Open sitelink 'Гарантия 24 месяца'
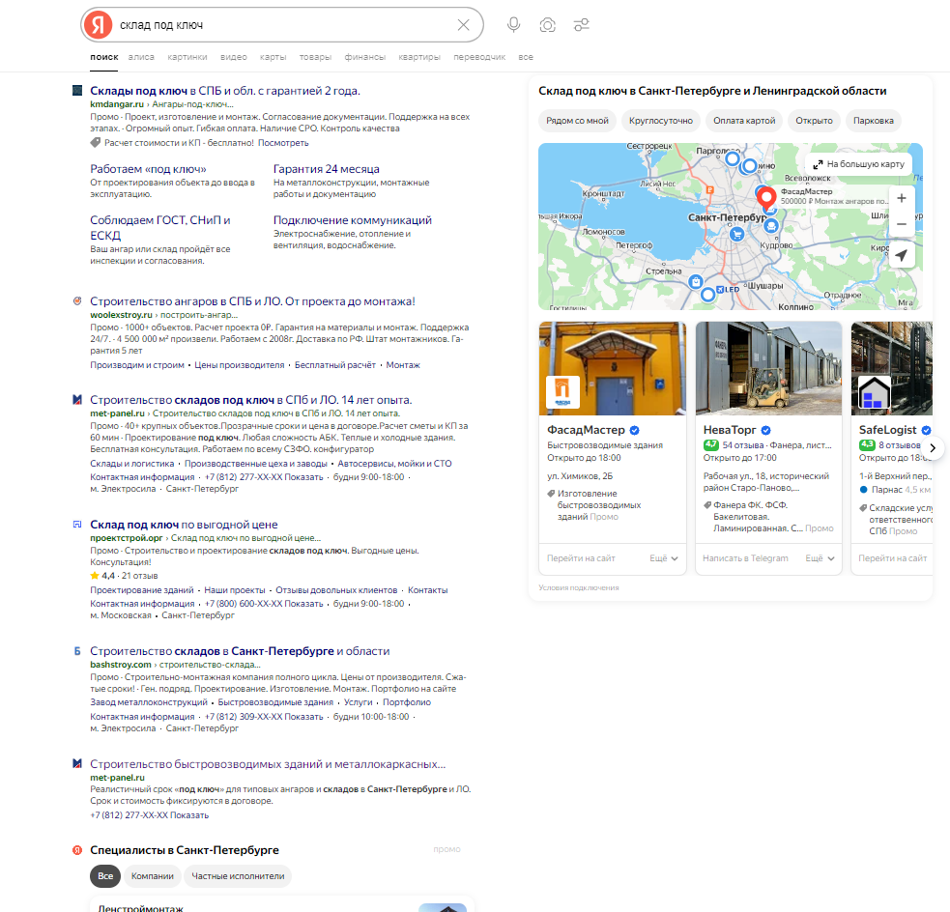 click(327, 169)
